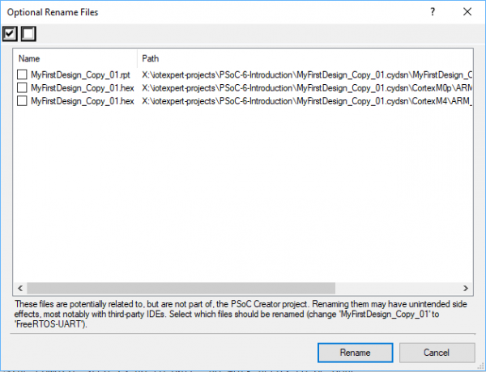Select the hex file name in CortexM0p row
This screenshot has height=372, width=486.
(82, 87)
